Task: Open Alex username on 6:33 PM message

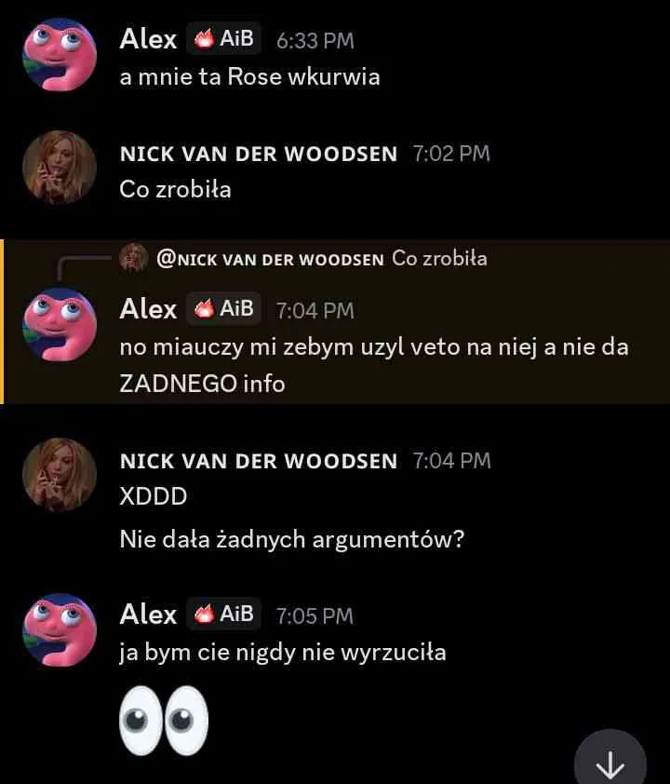Action: (x=148, y=39)
